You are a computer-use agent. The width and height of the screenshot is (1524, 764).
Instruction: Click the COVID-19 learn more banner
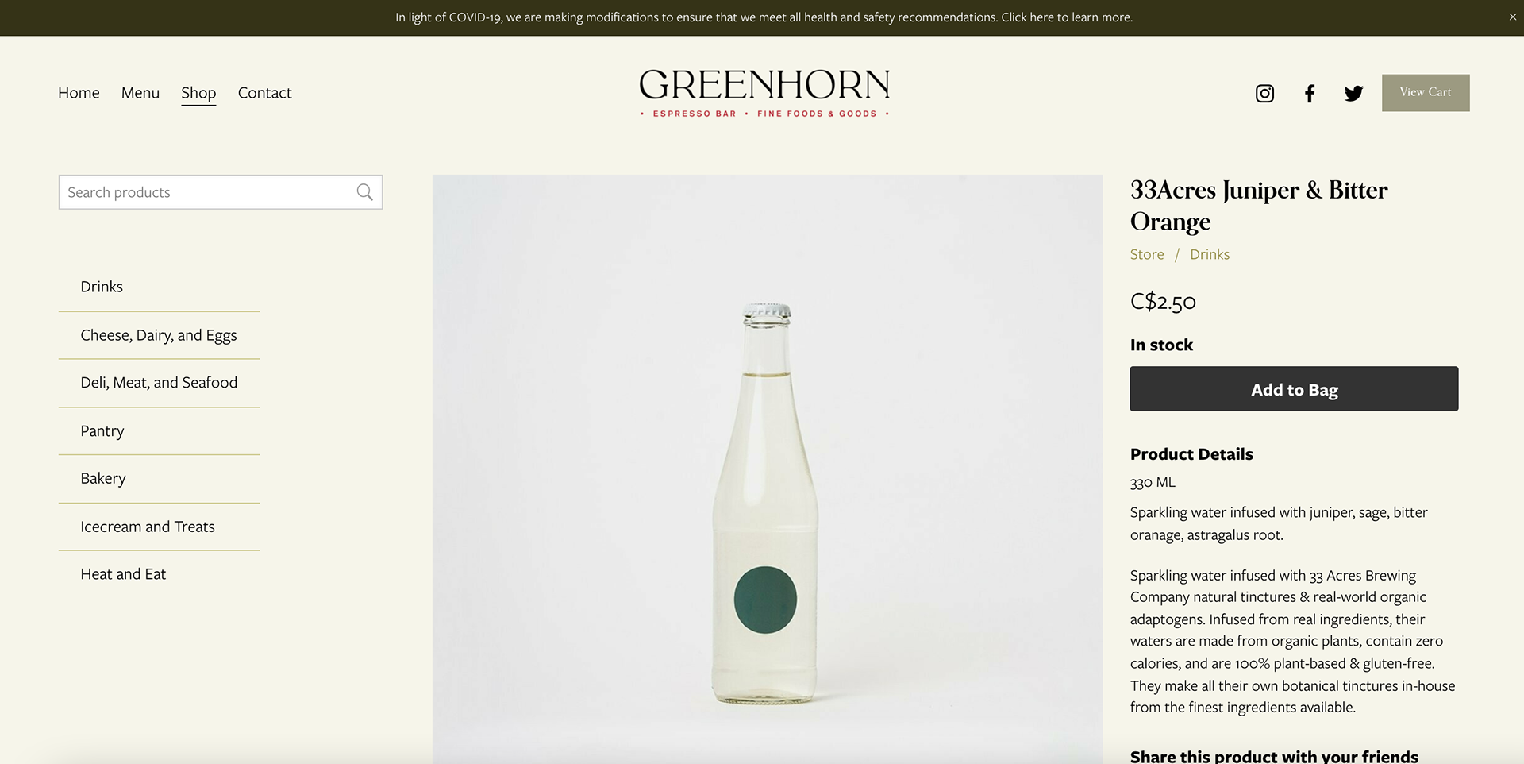[764, 17]
